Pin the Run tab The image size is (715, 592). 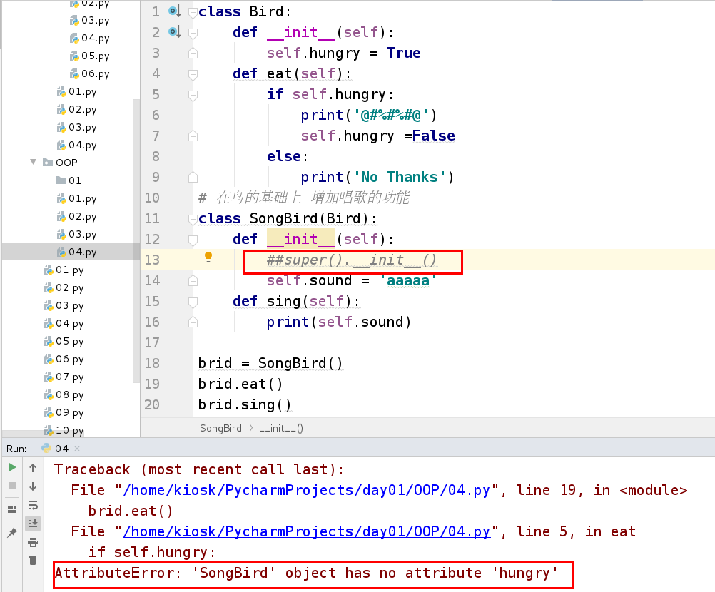(12, 532)
